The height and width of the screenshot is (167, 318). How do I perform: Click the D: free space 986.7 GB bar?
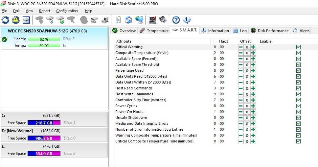pos(44,138)
